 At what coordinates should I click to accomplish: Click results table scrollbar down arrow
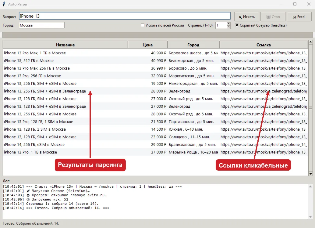[310, 174]
